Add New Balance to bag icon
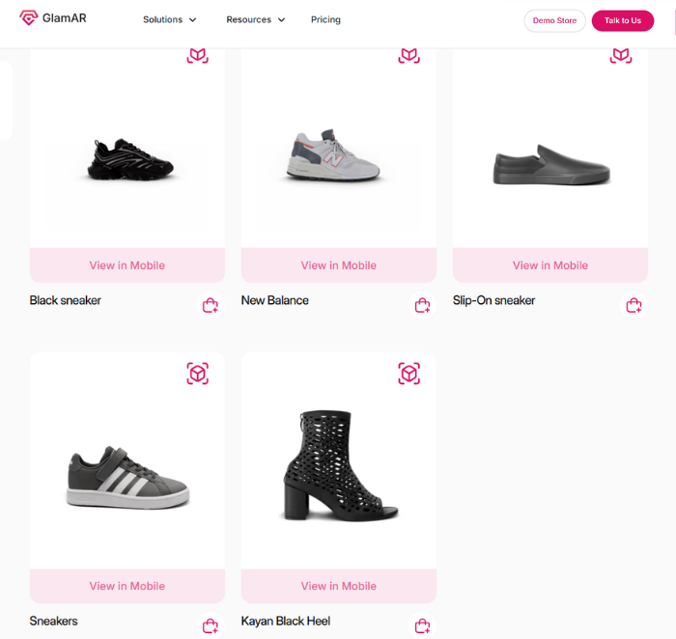676x639 pixels. tap(422, 306)
